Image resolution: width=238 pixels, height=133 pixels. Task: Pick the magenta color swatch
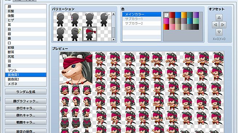click(166, 21)
